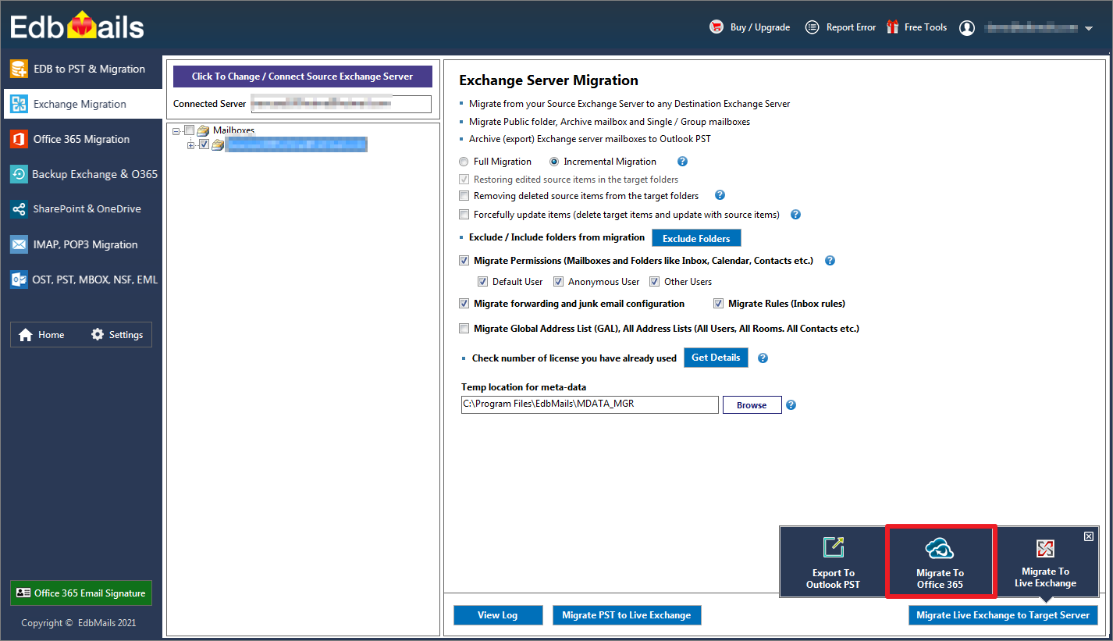Toggle Migrate Rules (Inbox rules) checkbox
The width and height of the screenshot is (1113, 641).
[719, 304]
